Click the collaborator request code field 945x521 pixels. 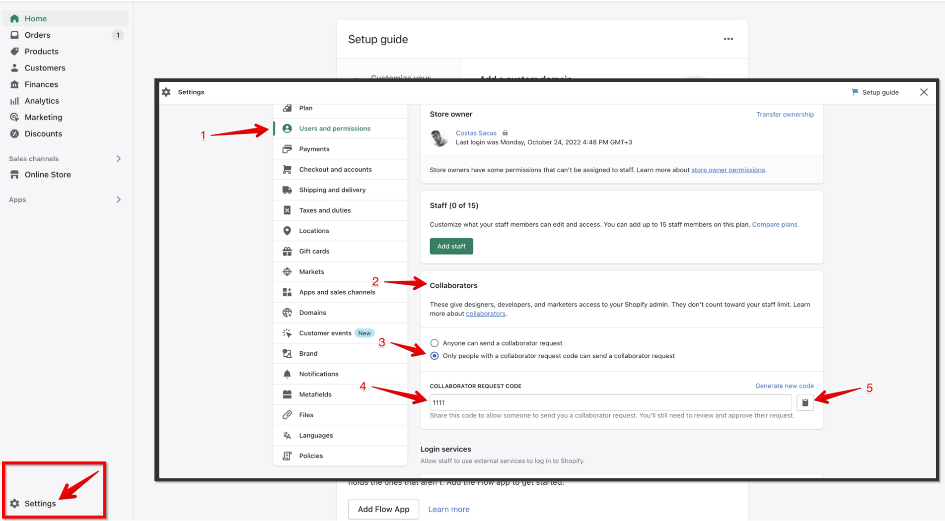coord(610,402)
